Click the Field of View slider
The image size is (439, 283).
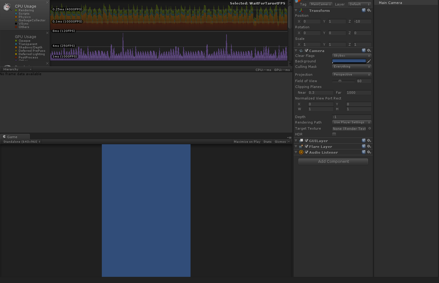[344, 81]
